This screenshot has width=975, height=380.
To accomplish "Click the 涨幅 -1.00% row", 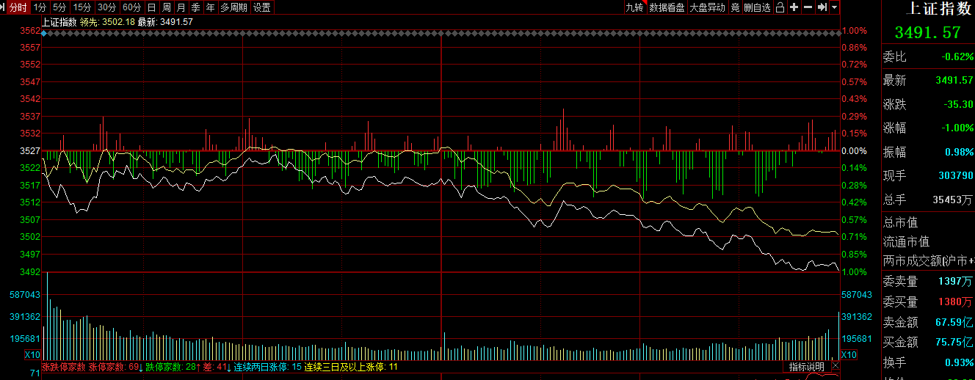I will [928, 128].
